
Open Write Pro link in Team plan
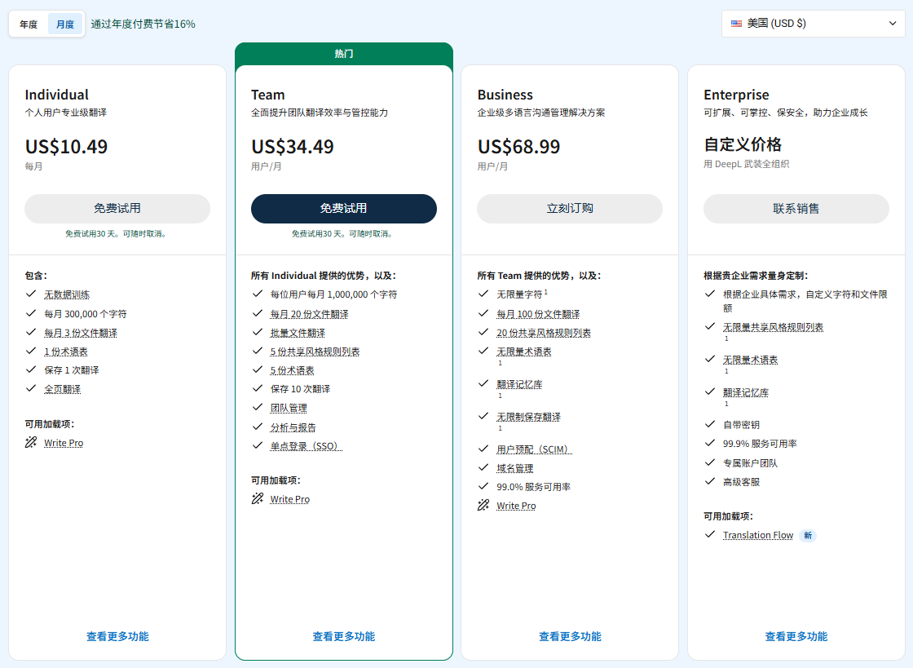tap(290, 499)
